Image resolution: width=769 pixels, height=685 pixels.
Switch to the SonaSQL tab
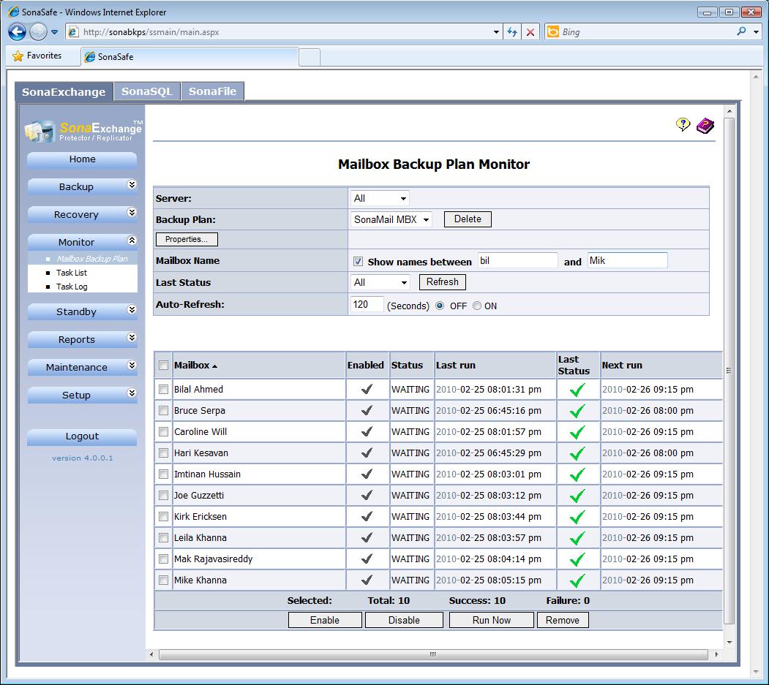[146, 91]
